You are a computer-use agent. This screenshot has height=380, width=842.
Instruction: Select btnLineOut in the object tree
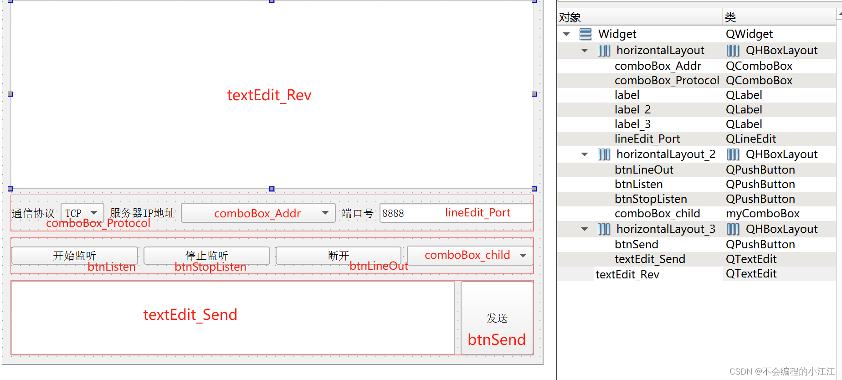(x=644, y=170)
